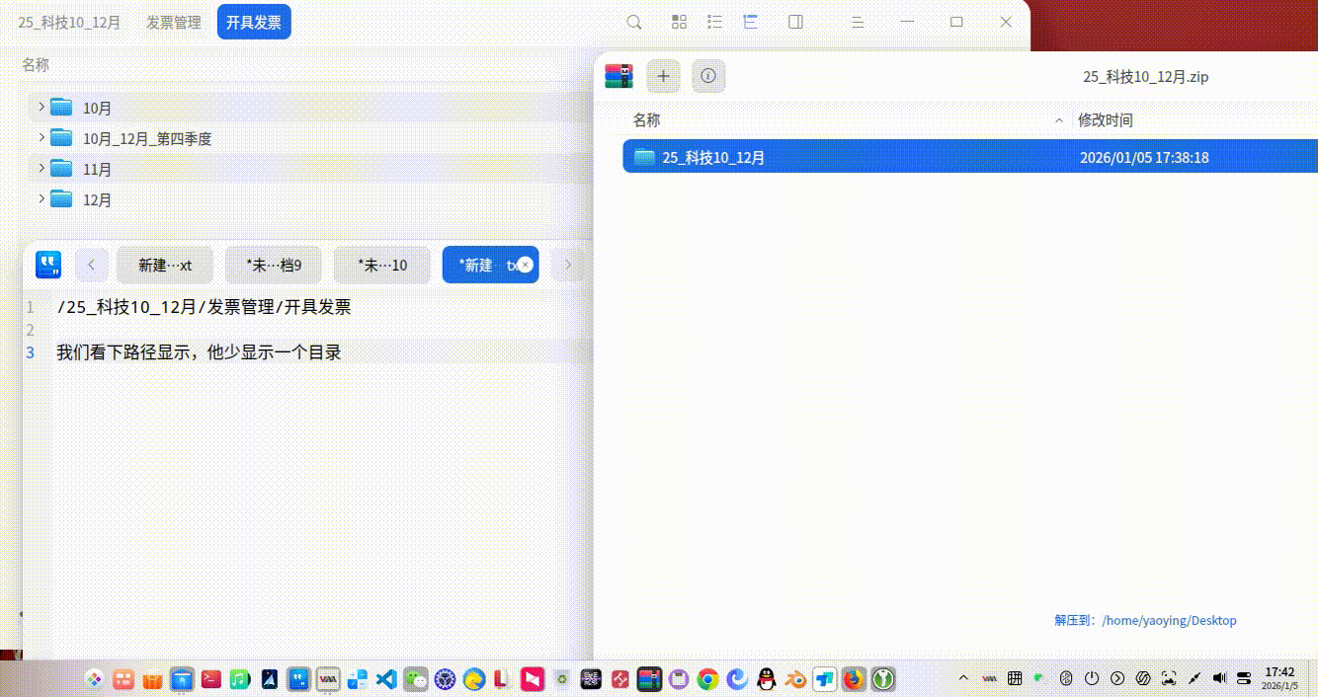Viewport: 1318px width, 697px height.
Task: Open the archive manager taskbar icon
Action: 649,679
